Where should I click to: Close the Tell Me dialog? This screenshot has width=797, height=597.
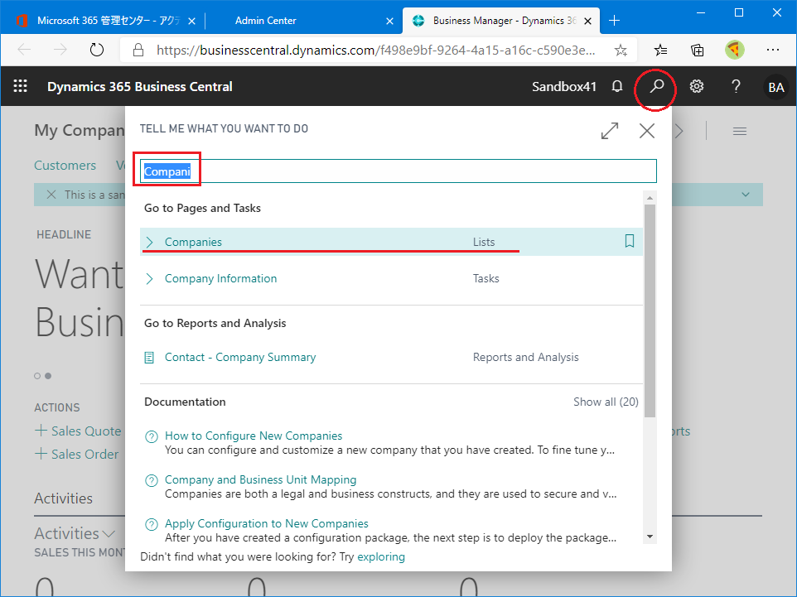(647, 131)
